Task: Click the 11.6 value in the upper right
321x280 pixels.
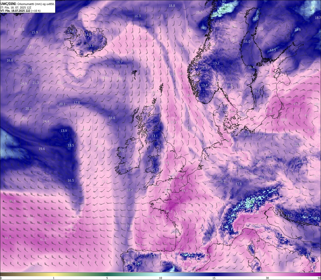Action: click(297, 30)
